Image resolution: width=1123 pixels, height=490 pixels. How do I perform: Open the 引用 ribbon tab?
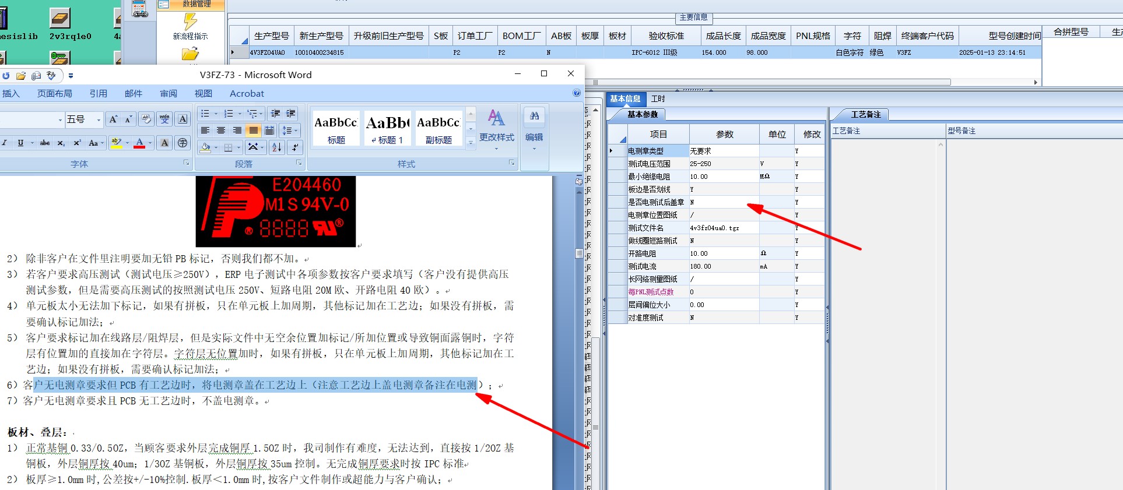pos(98,93)
